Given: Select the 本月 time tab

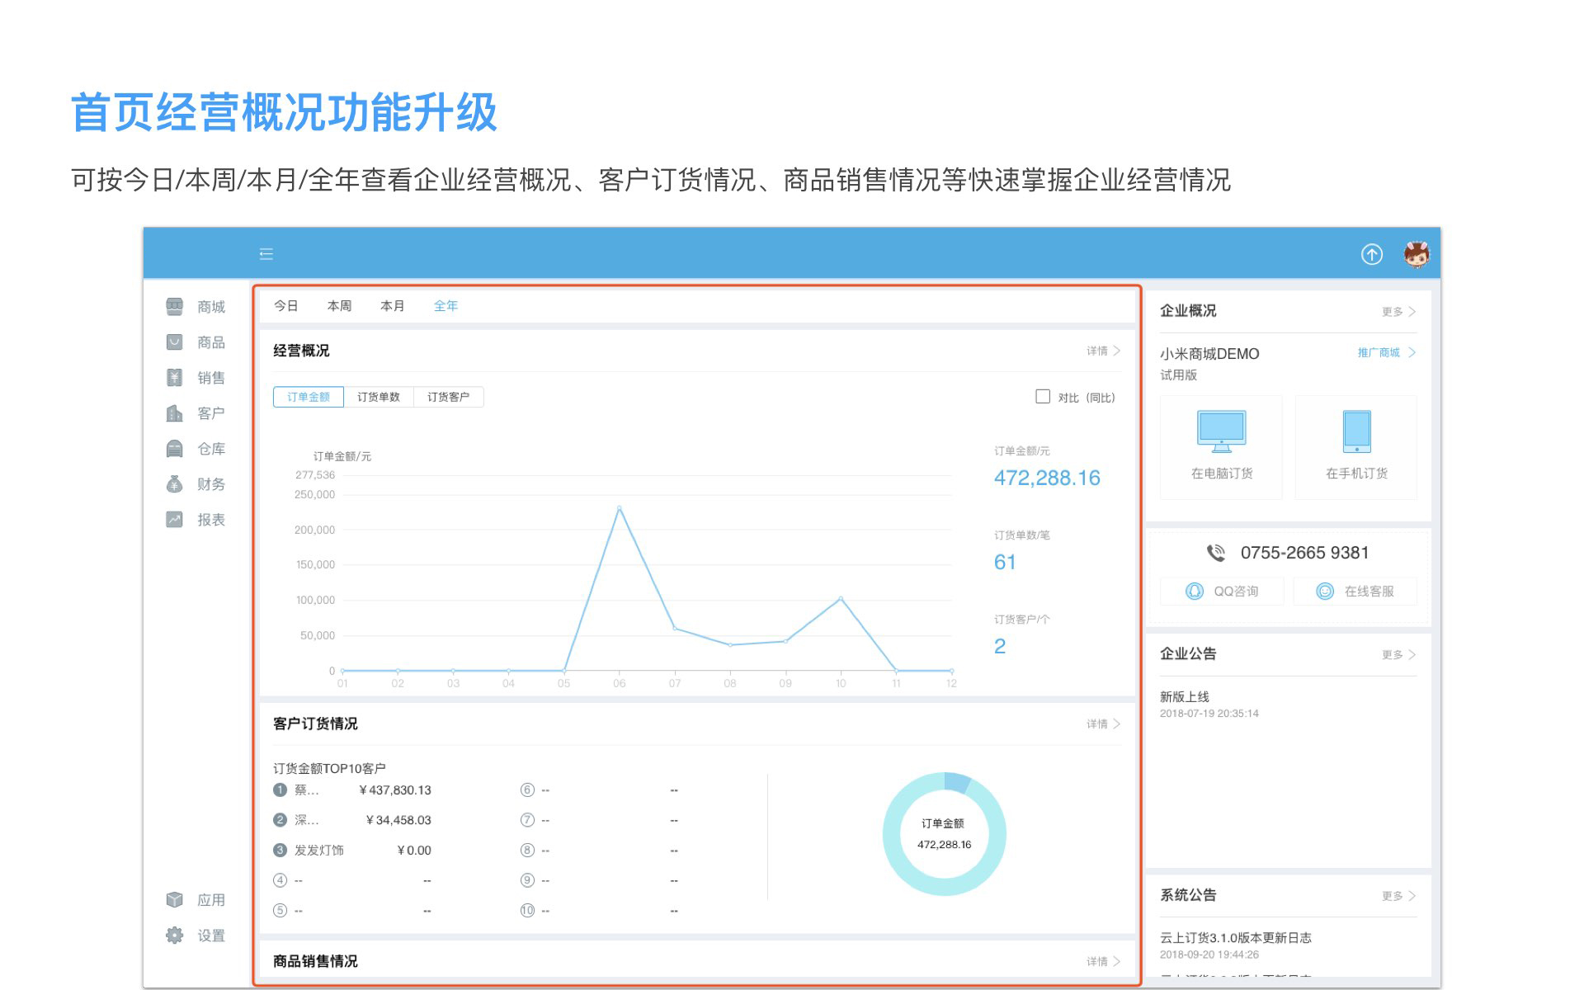Looking at the screenshot, I should point(392,306).
